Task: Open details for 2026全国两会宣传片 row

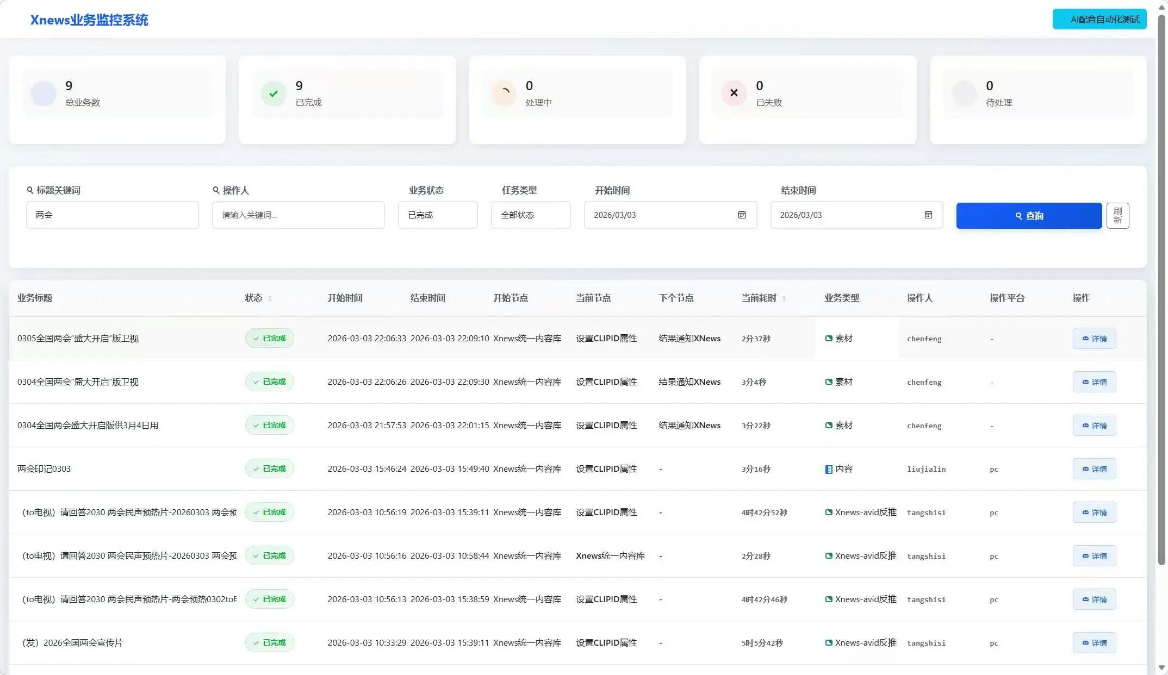Action: (1094, 643)
